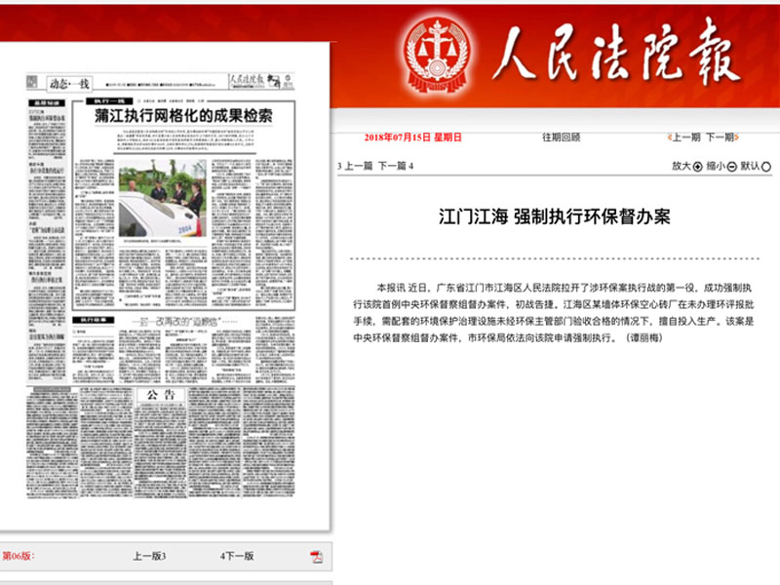Click the 第06版 page label

[x=19, y=556]
